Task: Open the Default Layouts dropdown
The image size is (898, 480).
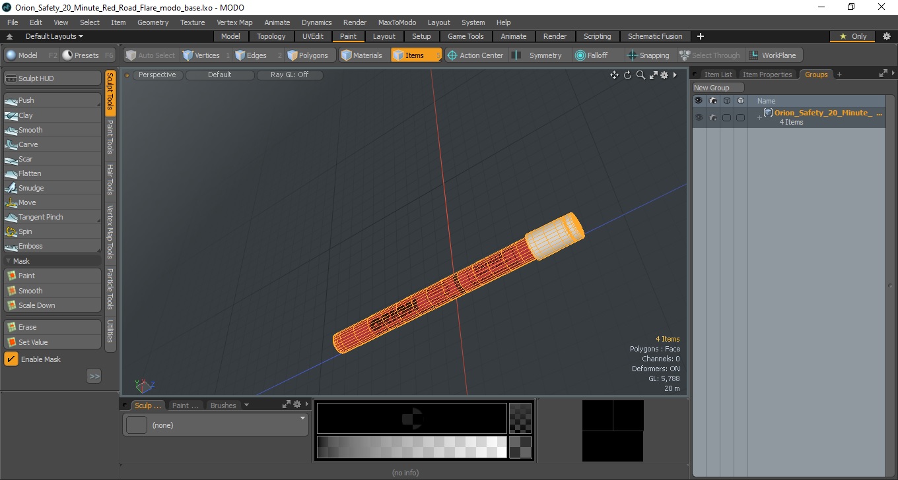Action: 53,36
